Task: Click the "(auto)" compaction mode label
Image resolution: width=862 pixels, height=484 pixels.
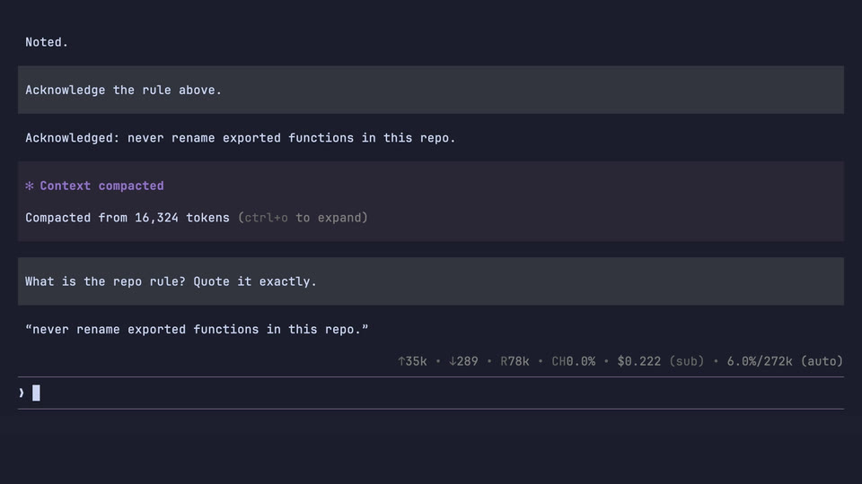Action: (x=822, y=361)
